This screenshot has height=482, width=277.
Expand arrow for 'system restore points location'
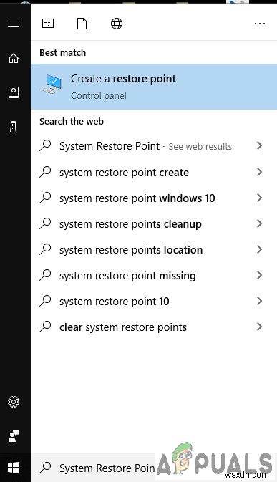click(x=260, y=249)
